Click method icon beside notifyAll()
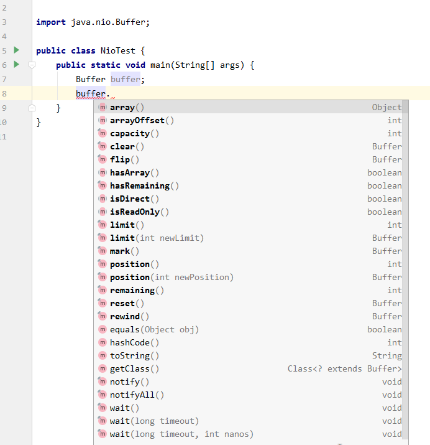 tap(103, 395)
